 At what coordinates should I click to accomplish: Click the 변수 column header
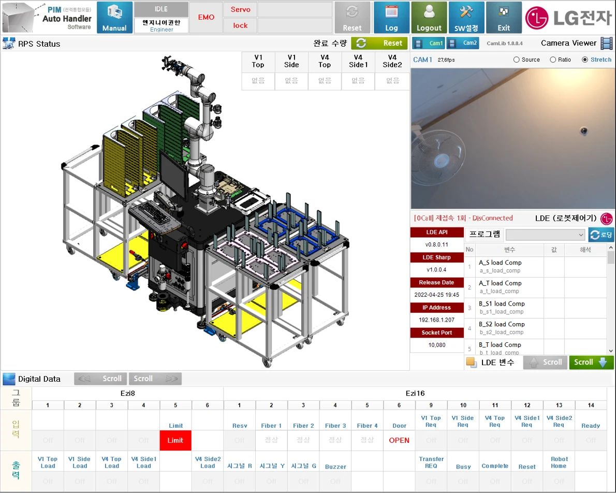click(509, 250)
